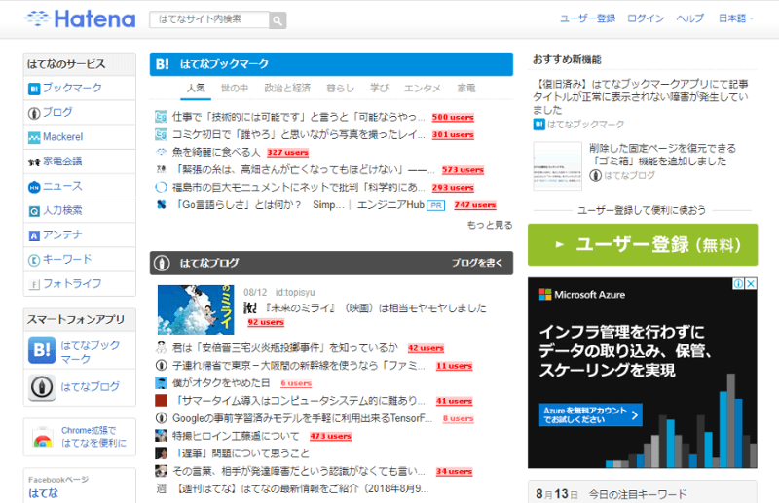Open the ゴミ箱 feature thumbnail
This screenshot has width=779, height=503.
557,165
